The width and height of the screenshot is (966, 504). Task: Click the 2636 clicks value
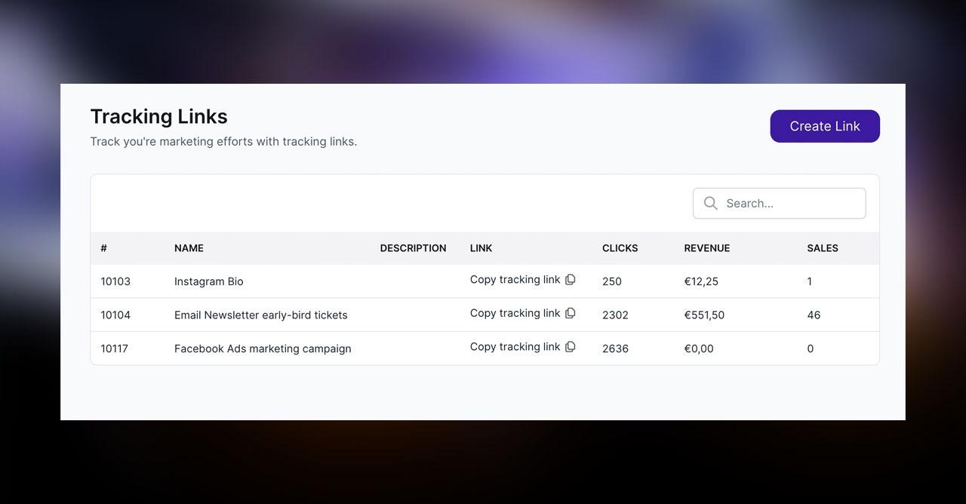click(615, 349)
